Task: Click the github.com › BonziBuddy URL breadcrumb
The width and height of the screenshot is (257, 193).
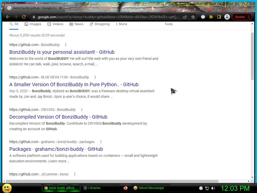Action: click(34, 45)
